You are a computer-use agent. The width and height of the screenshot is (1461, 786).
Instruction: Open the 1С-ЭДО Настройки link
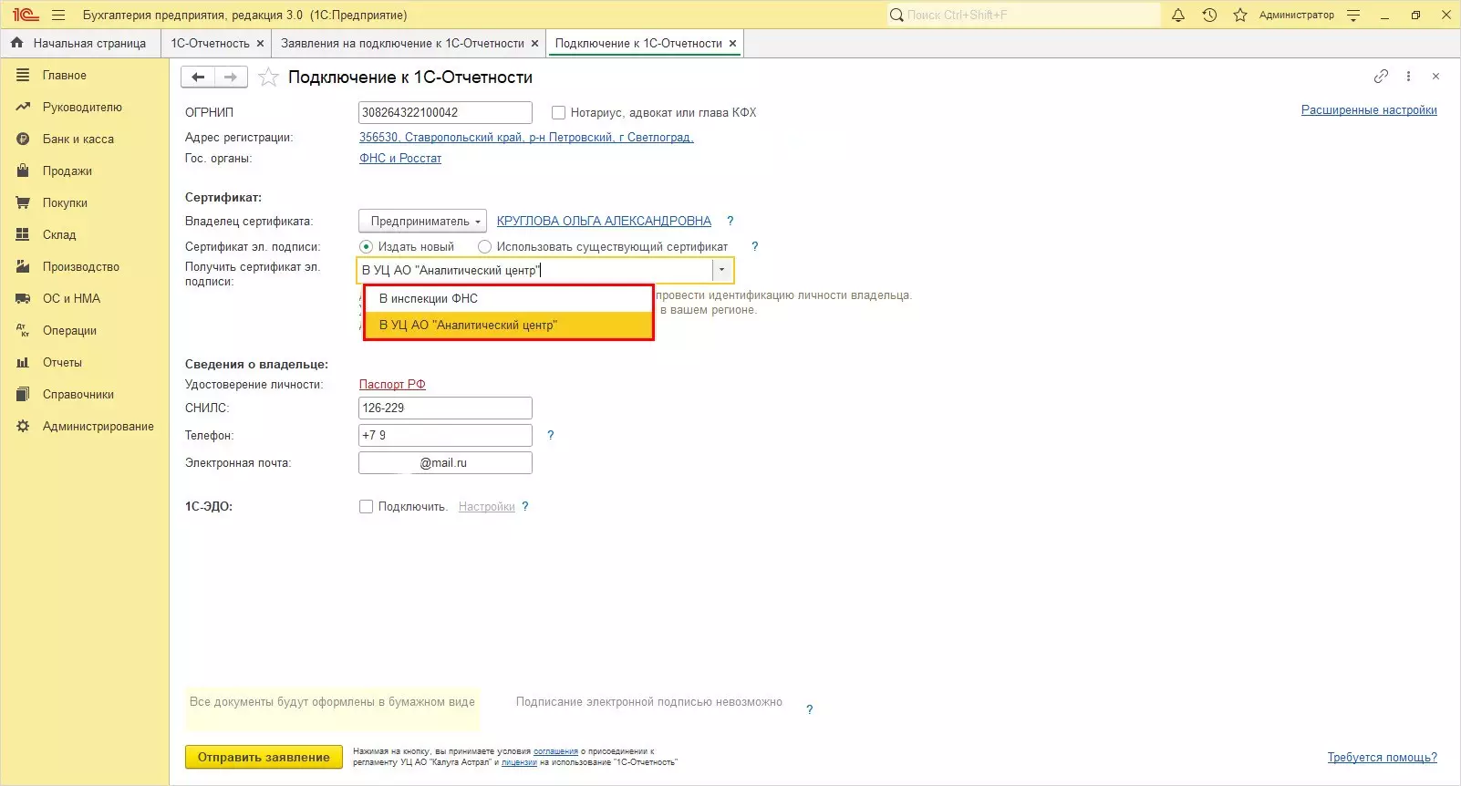[x=487, y=507]
